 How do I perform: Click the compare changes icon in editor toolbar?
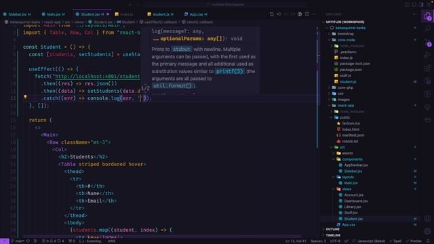[271, 14]
